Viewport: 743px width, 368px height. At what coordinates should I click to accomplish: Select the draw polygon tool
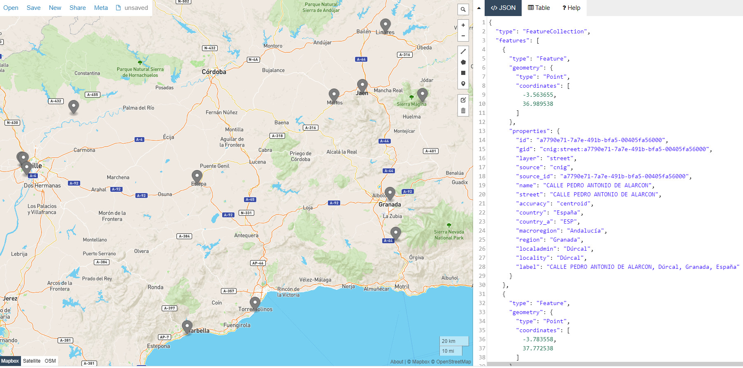[x=463, y=62]
